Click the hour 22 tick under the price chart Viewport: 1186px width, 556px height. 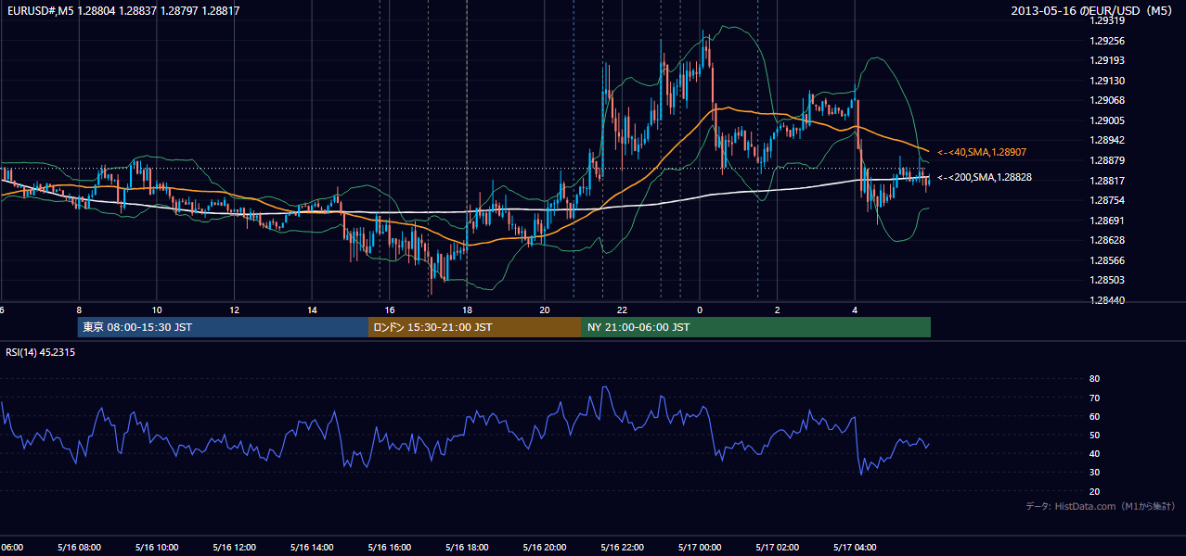(622, 310)
